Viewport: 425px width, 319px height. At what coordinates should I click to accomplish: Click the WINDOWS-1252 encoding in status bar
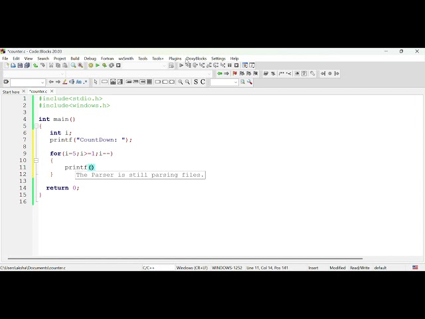tap(227, 268)
